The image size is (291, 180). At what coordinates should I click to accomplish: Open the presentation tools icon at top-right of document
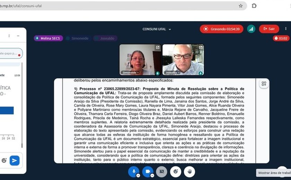(x=264, y=84)
